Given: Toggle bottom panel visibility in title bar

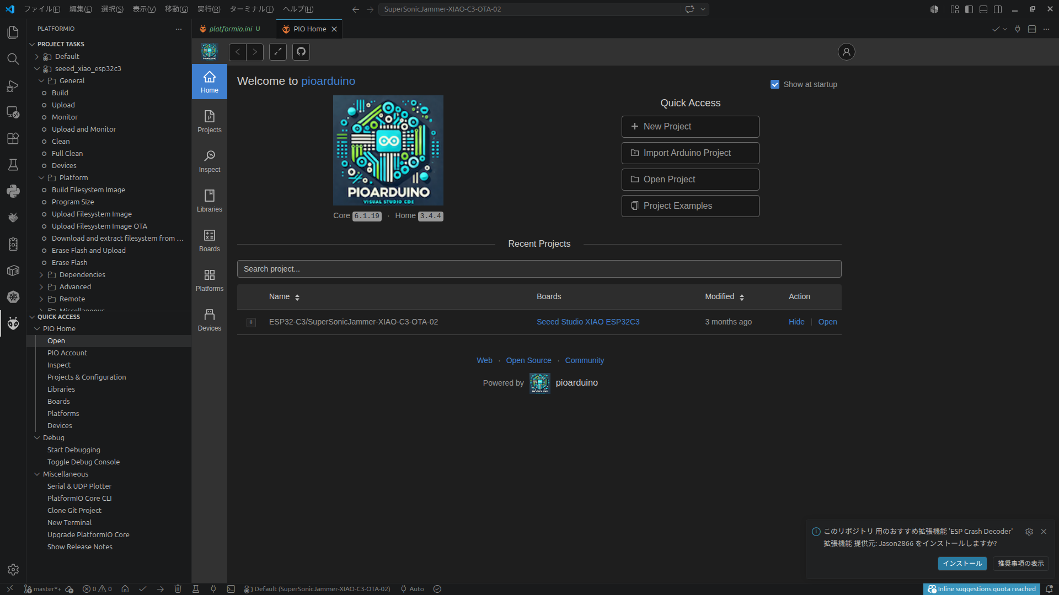Looking at the screenshot, I should pos(983,9).
